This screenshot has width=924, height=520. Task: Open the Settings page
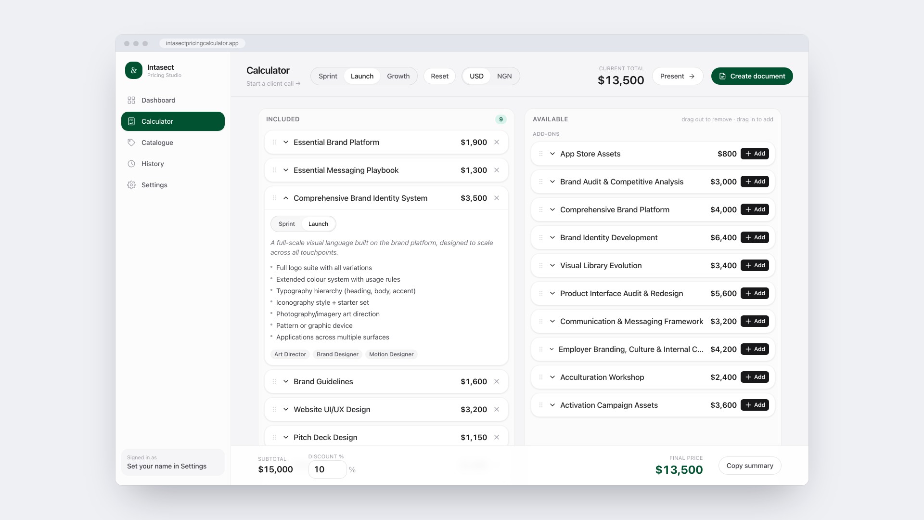pos(173,185)
